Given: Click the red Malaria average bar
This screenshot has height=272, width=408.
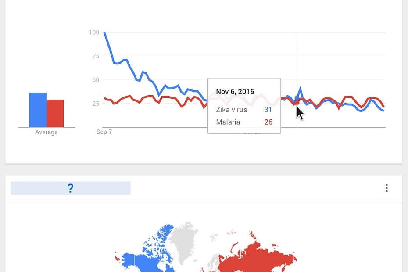Looking at the screenshot, I should (x=55, y=113).
